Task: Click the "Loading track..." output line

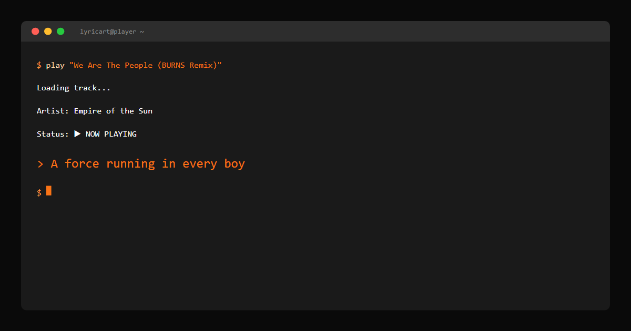Action: point(74,88)
